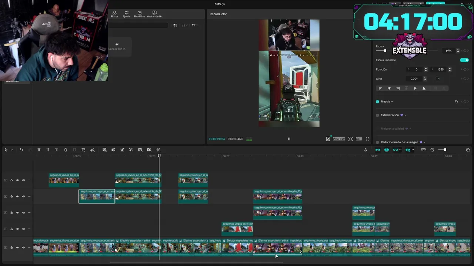The width and height of the screenshot is (474, 266).
Task: Toggle main track magnet snapping
Action: click(378, 150)
